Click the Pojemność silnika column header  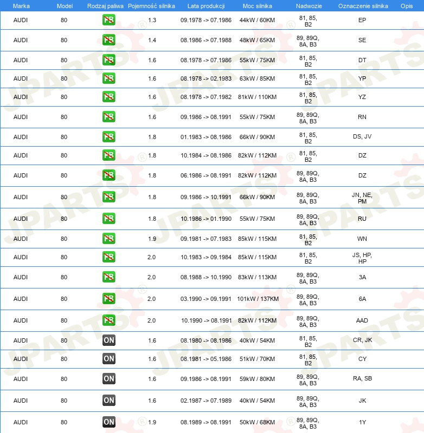pyautogui.click(x=151, y=6)
